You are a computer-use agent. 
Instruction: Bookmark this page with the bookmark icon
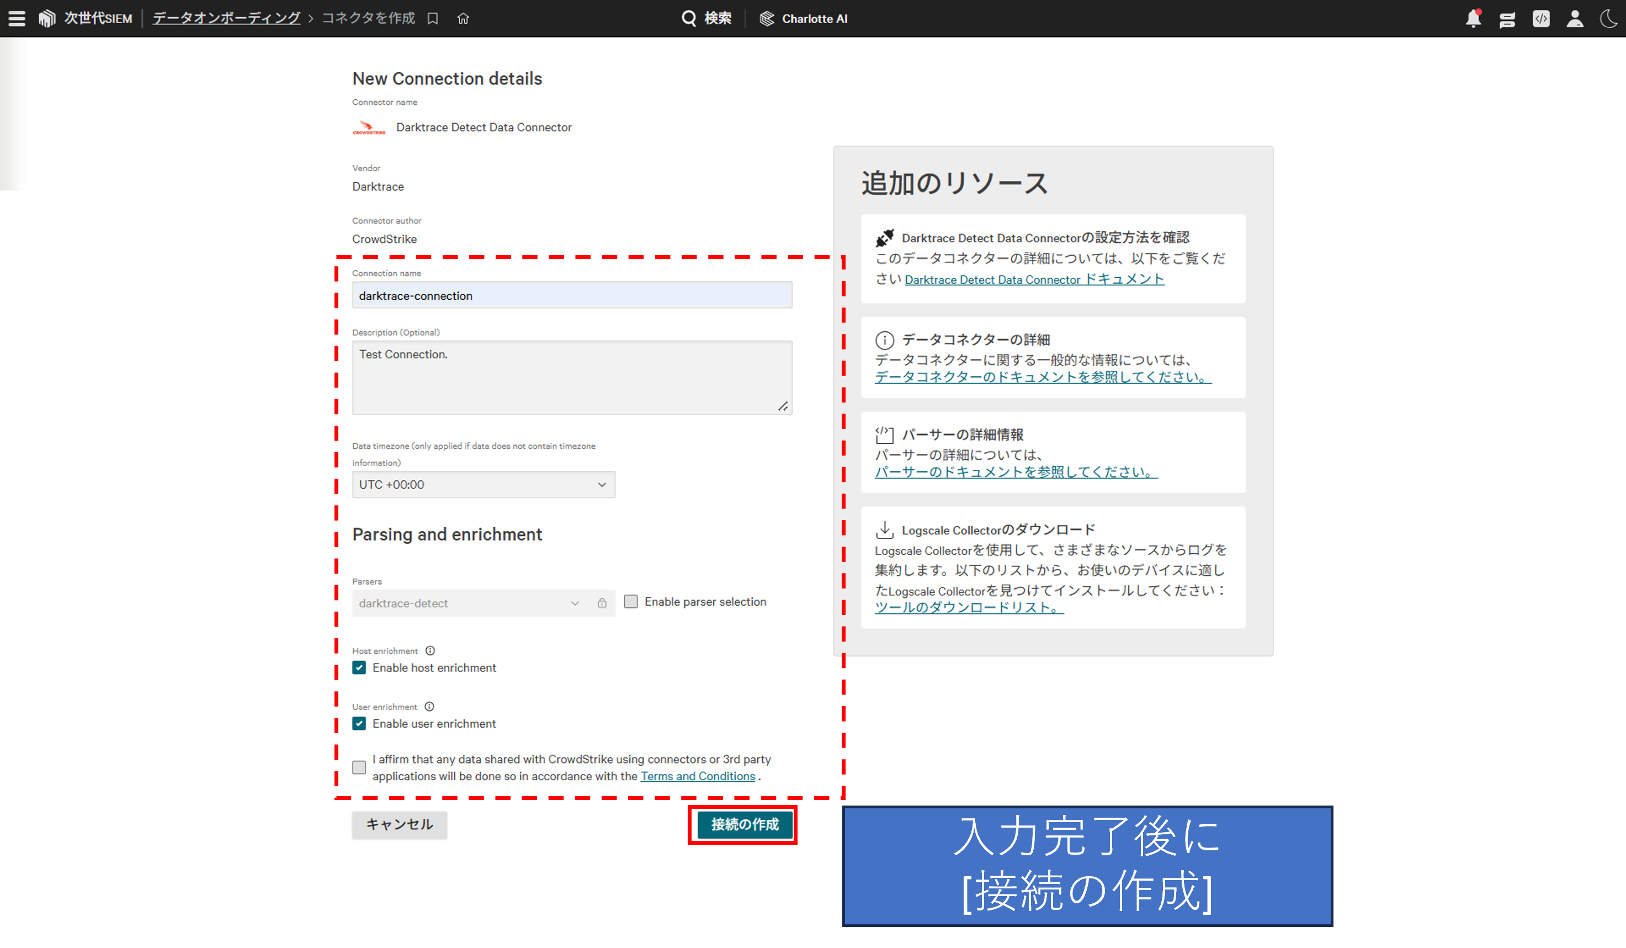(x=433, y=19)
